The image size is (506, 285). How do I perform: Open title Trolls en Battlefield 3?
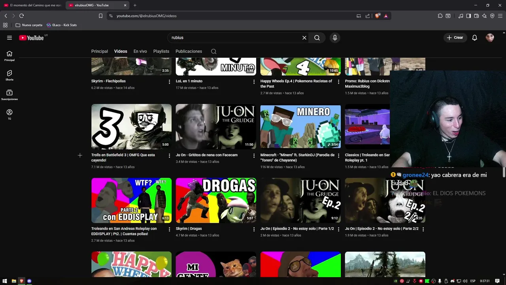click(x=123, y=158)
